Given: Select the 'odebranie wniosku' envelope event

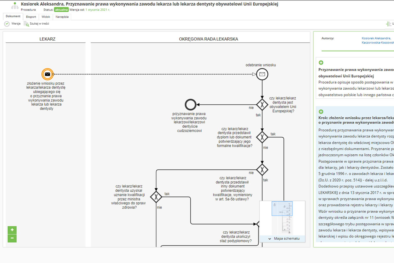Looking at the screenshot, I should (262, 74).
